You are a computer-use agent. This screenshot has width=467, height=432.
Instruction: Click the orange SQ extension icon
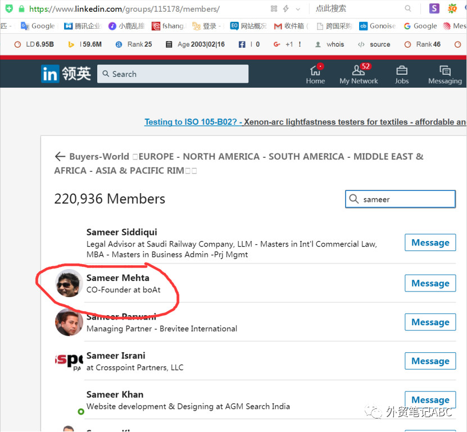[452, 8]
